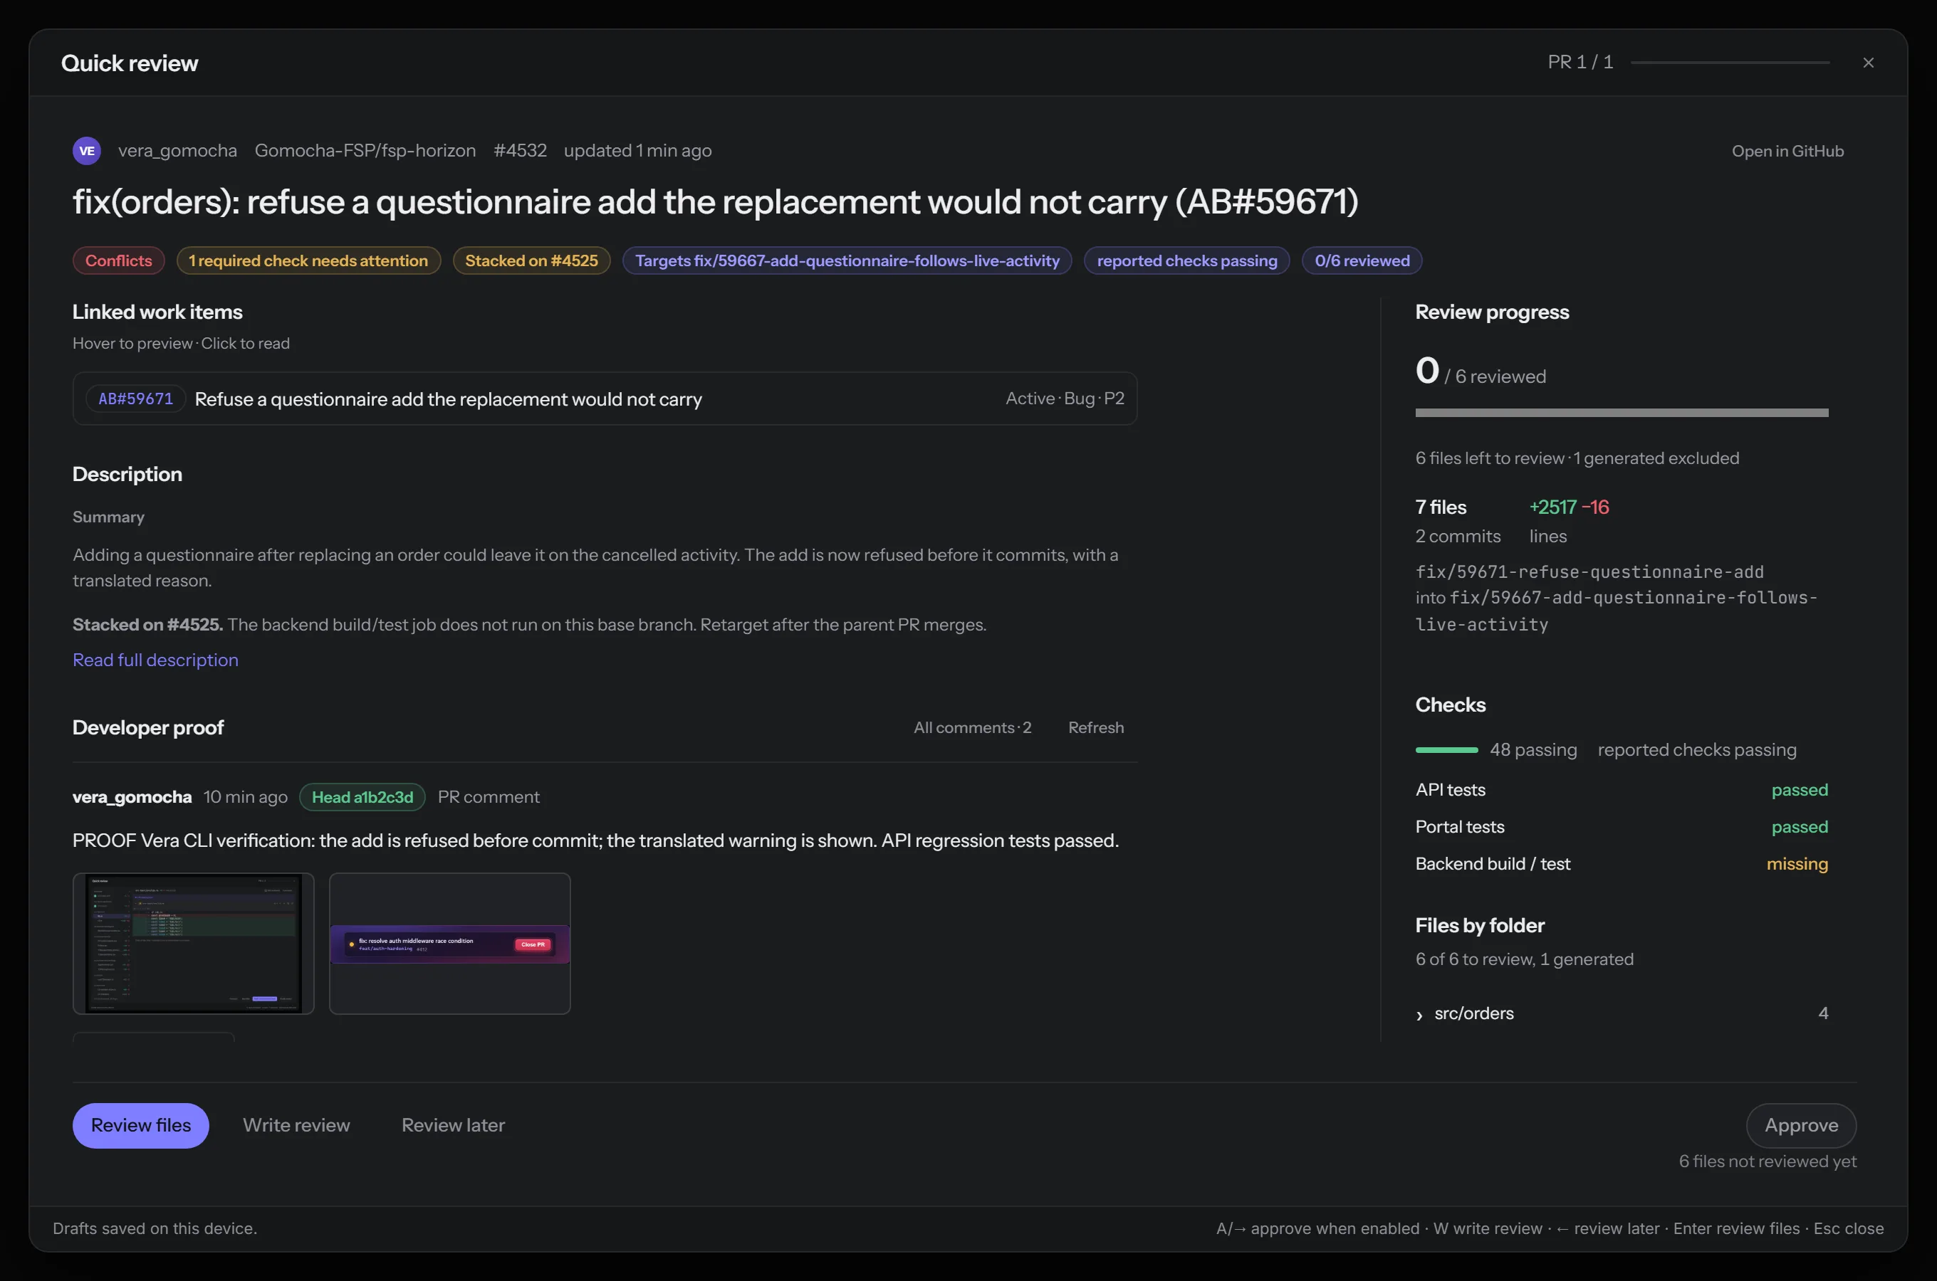Open All comments · 2
The height and width of the screenshot is (1281, 1937).
972,727
